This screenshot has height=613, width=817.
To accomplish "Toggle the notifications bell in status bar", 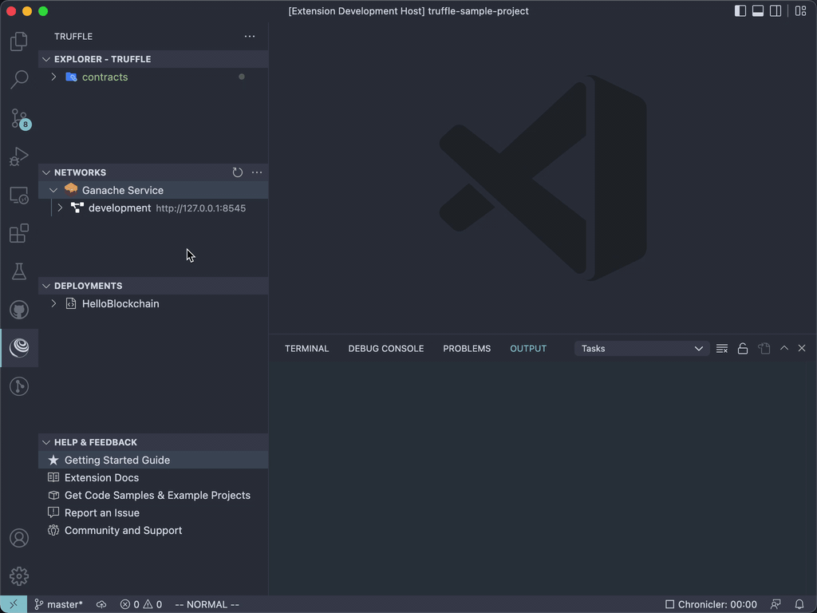I will pyautogui.click(x=799, y=604).
